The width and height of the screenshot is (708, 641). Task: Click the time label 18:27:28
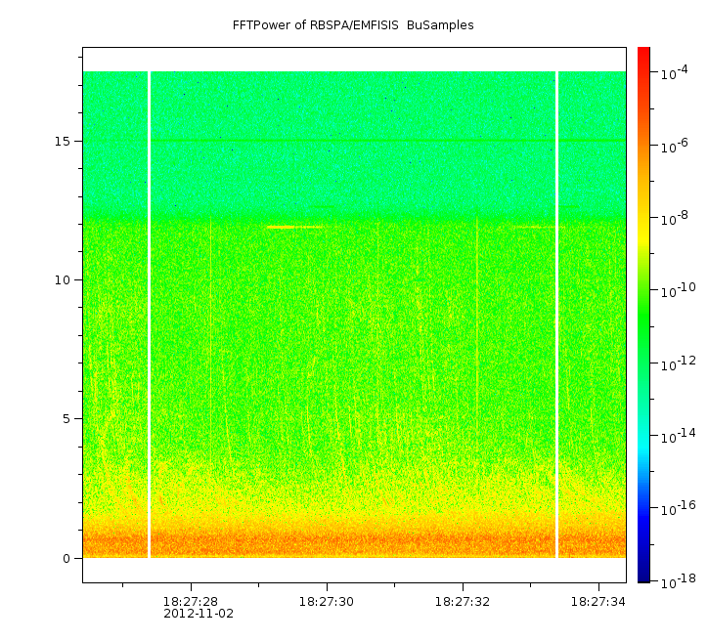click(191, 602)
